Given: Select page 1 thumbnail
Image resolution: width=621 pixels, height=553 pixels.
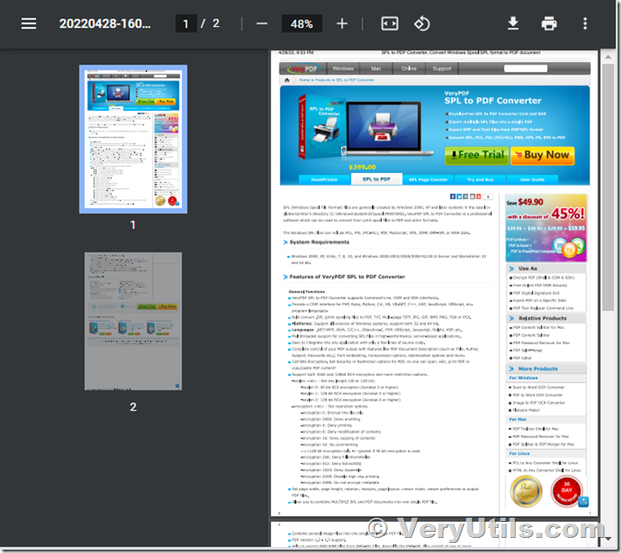Looking at the screenshot, I should click(133, 139).
